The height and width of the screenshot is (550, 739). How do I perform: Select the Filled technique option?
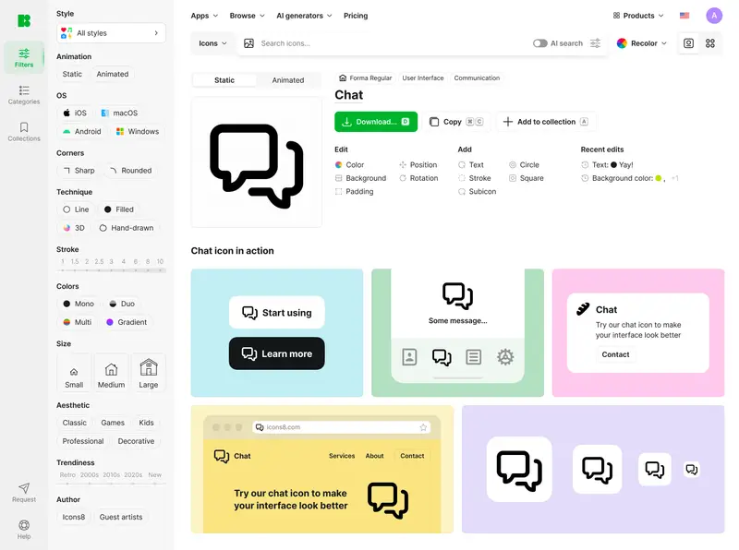coord(119,209)
